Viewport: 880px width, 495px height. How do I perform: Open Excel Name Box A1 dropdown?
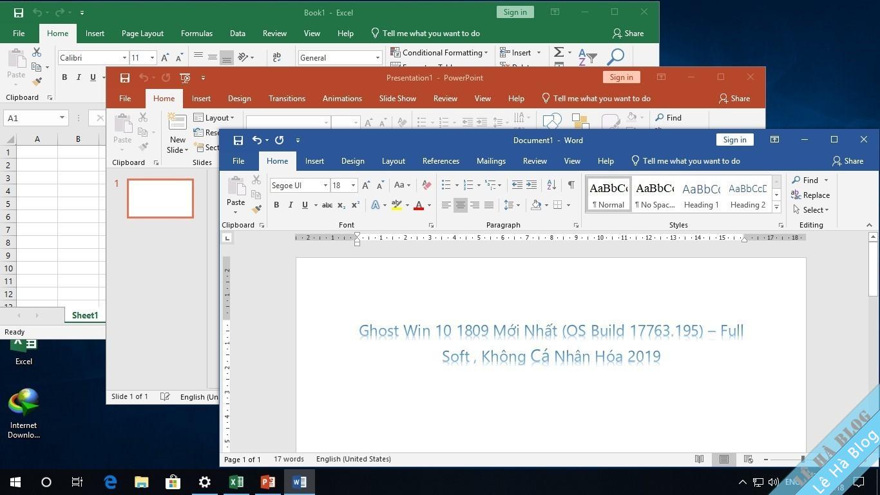(x=62, y=118)
